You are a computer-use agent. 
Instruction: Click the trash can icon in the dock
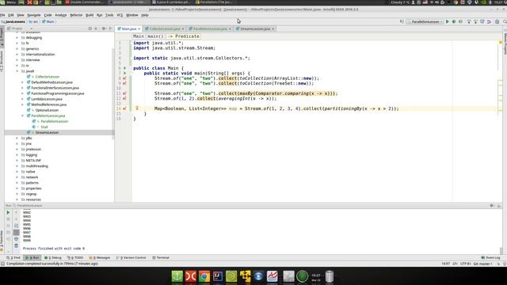point(330,276)
